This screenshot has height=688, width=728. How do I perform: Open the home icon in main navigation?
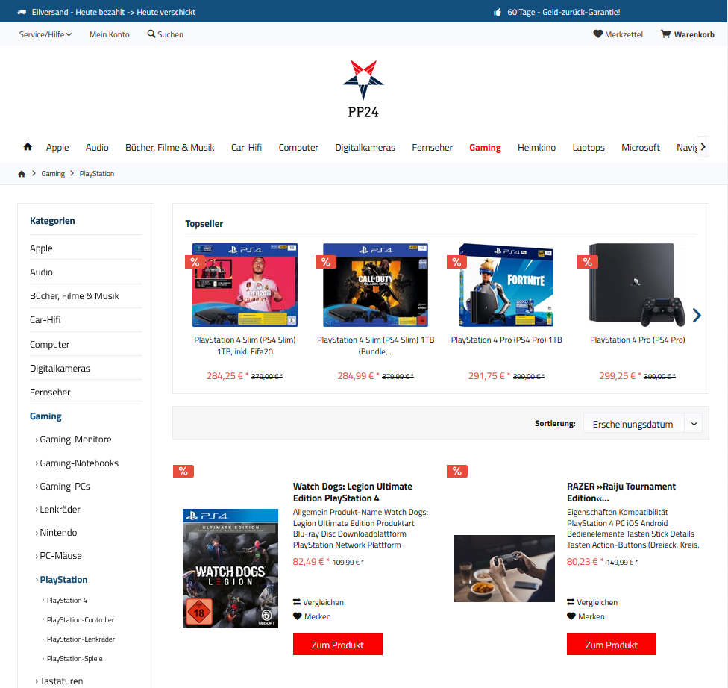(x=28, y=147)
